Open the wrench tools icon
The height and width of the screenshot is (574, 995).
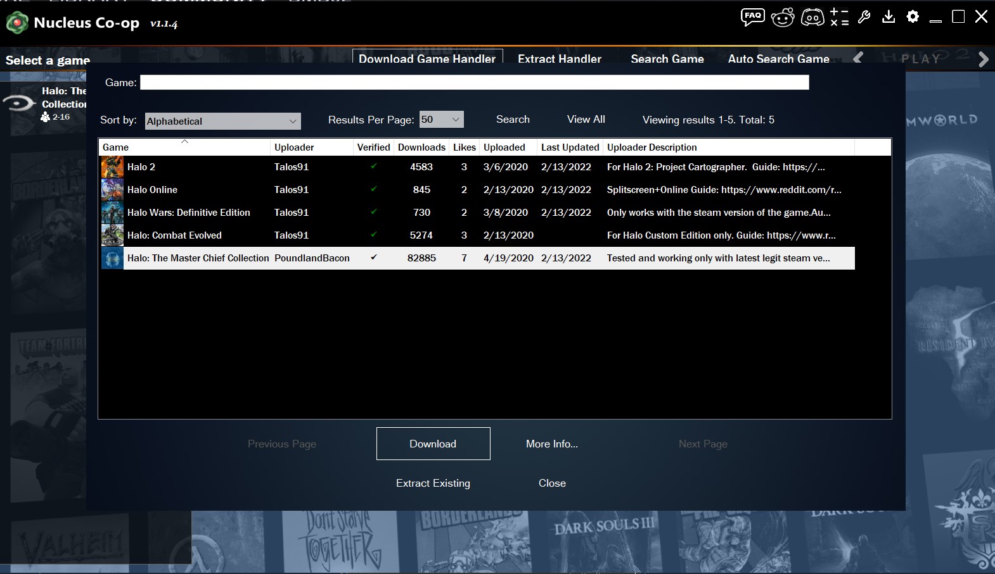pyautogui.click(x=864, y=17)
